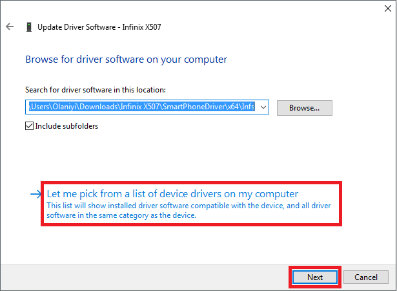Click the Browse for driver software heading
Screen dimensions: 397x291
(126, 59)
